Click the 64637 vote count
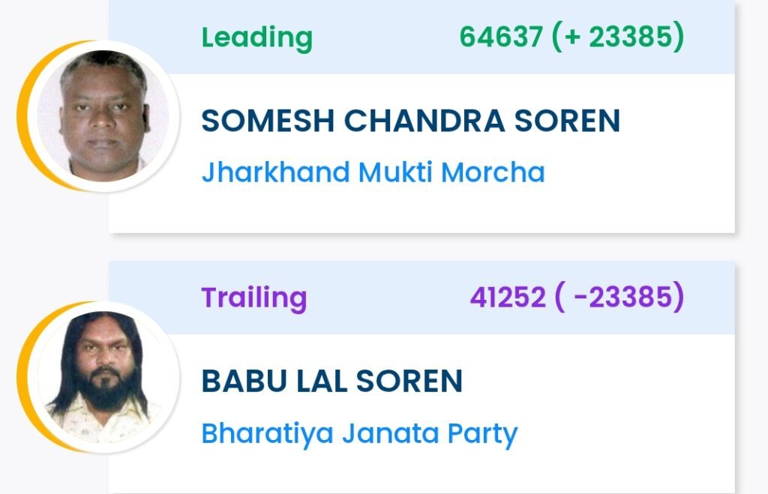The width and height of the screenshot is (768, 494). [501, 37]
